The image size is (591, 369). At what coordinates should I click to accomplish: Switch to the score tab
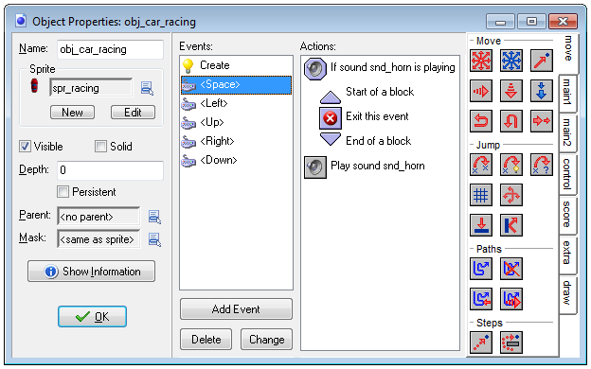[567, 215]
